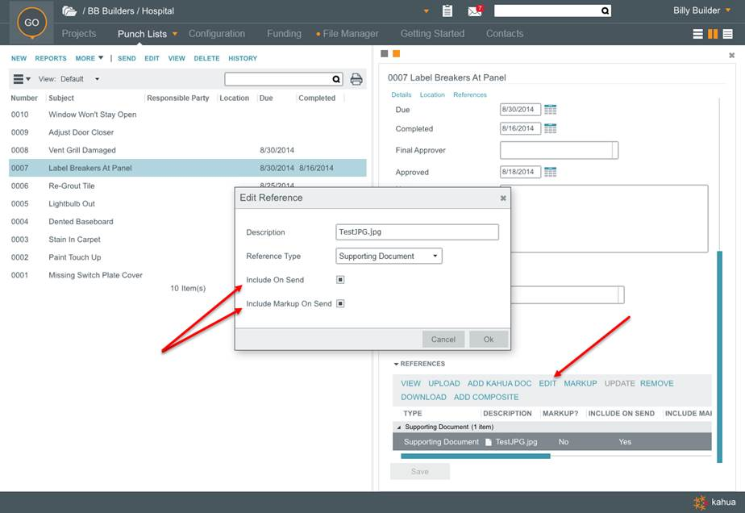Toggle the Include Markup On Send checkbox
The height and width of the screenshot is (513, 745).
[x=340, y=304]
